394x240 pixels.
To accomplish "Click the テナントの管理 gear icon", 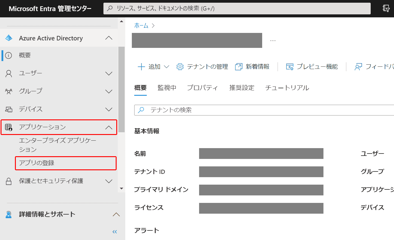I will tap(180, 67).
